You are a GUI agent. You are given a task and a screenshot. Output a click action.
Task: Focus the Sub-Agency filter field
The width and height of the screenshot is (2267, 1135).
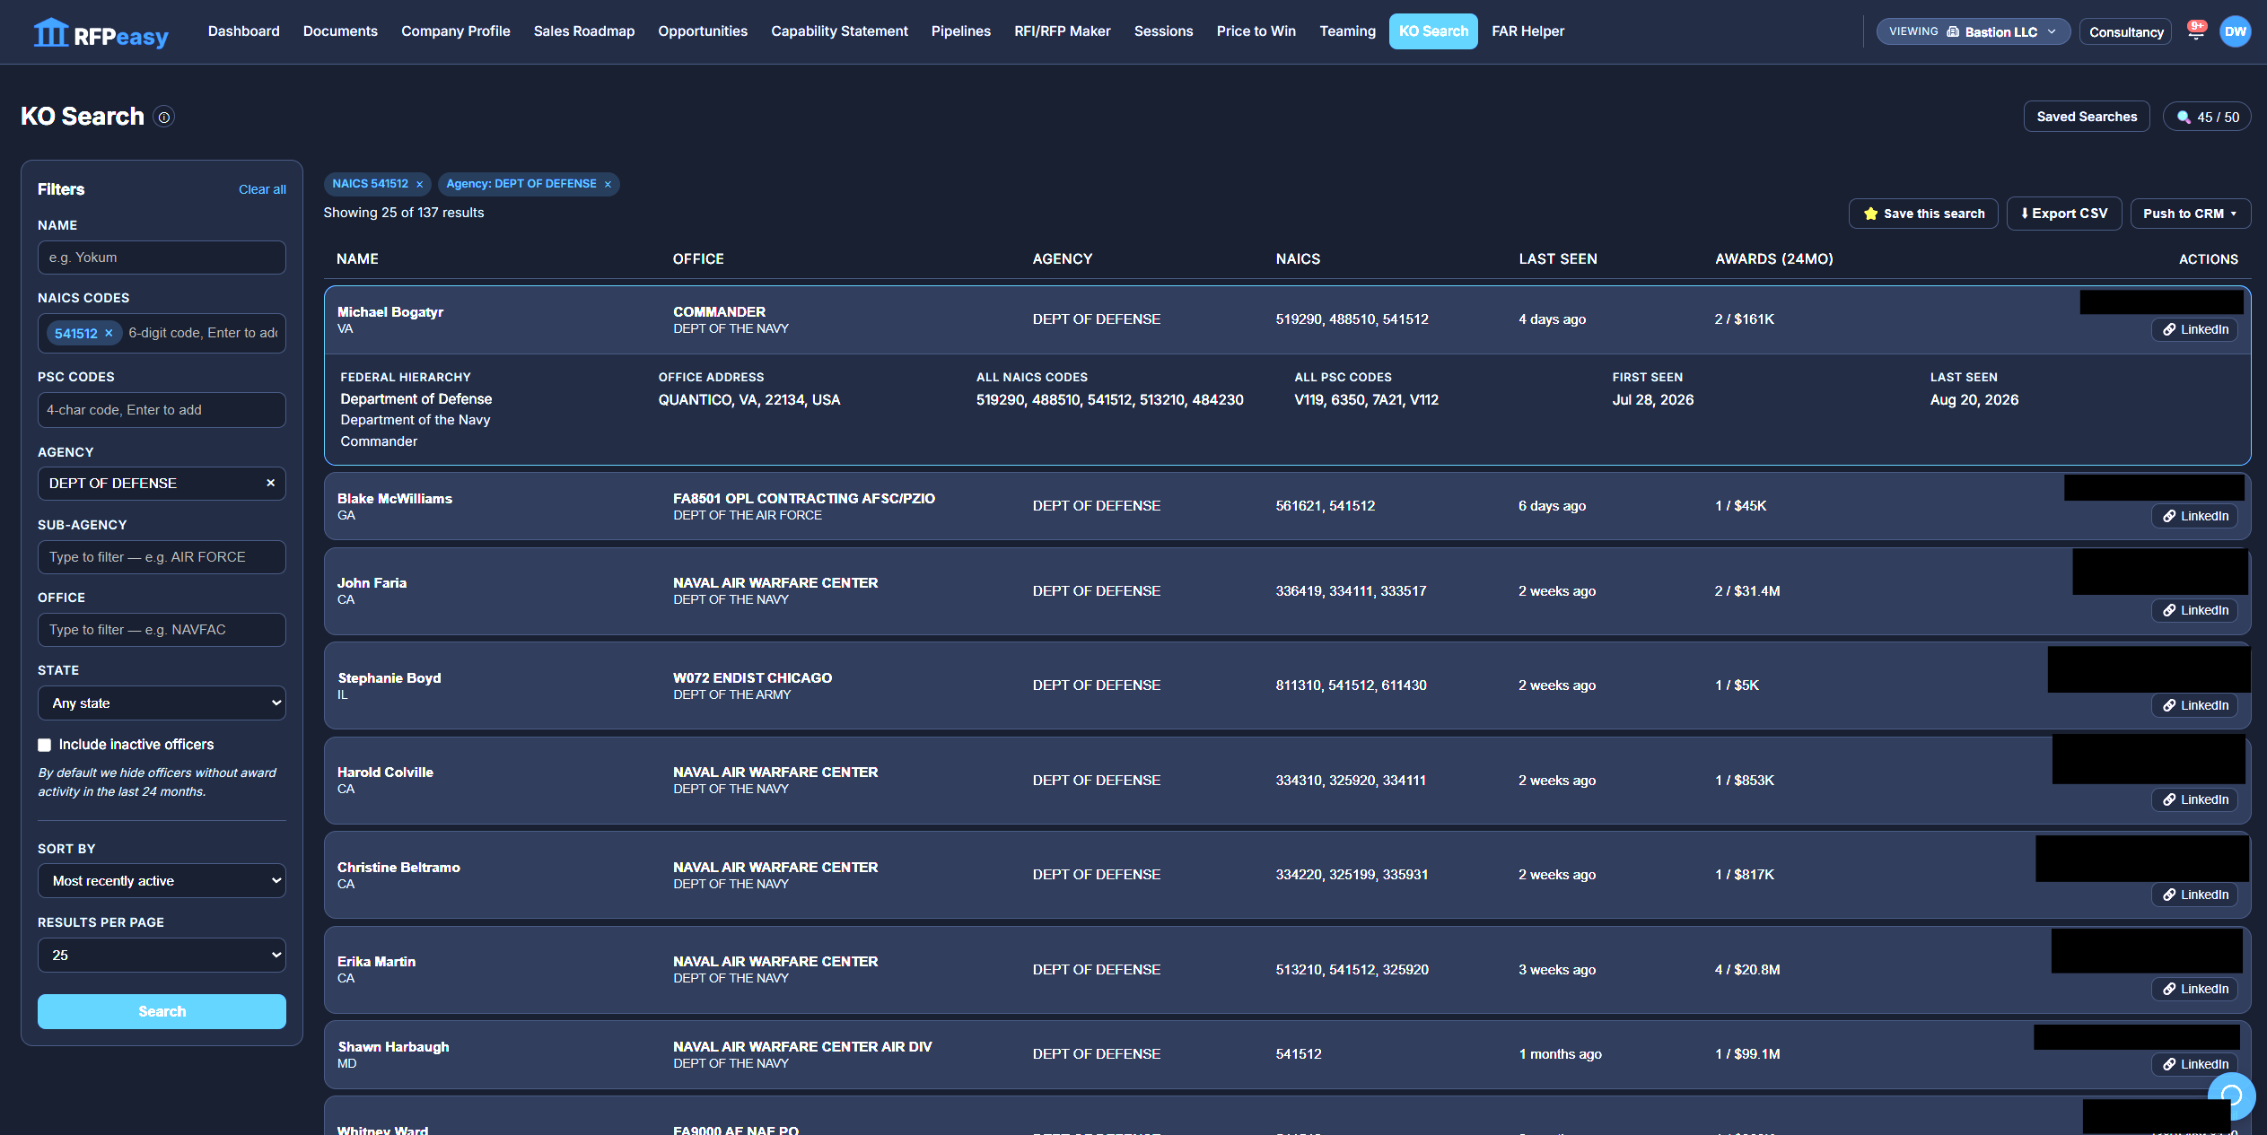pyautogui.click(x=162, y=557)
